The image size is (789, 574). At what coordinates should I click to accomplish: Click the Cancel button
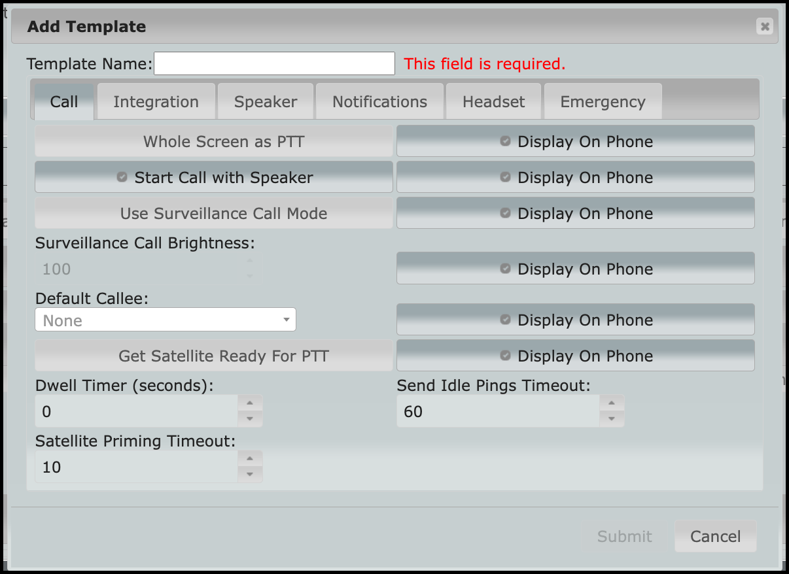pos(715,536)
